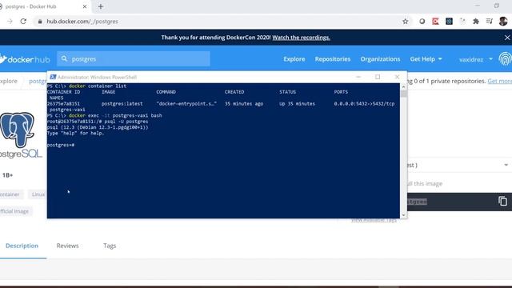The height and width of the screenshot is (288, 512).
Task: Click the Up 35 minutes status text
Action: [x=297, y=104]
